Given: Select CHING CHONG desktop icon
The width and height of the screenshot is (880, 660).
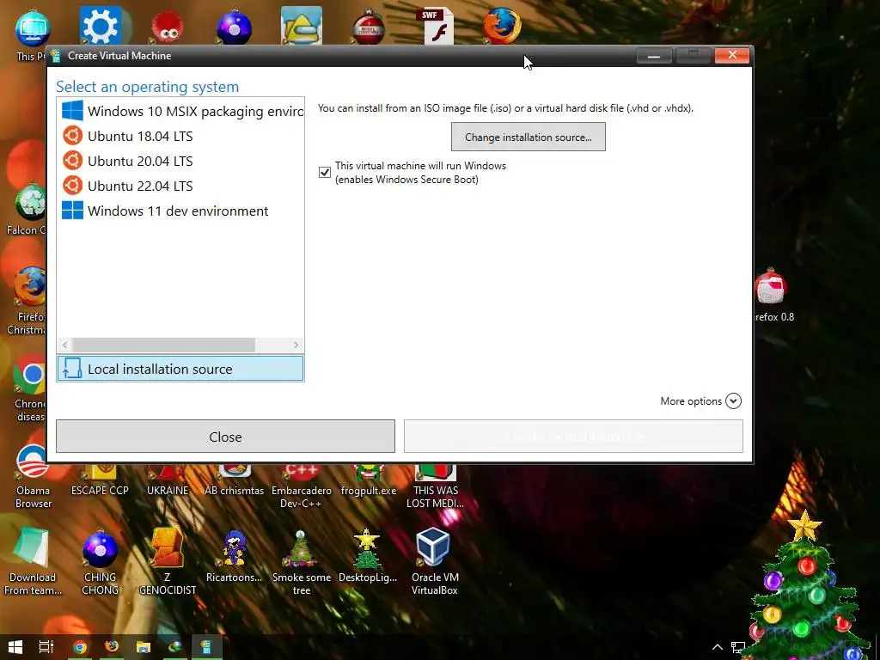Looking at the screenshot, I should coord(100,562).
